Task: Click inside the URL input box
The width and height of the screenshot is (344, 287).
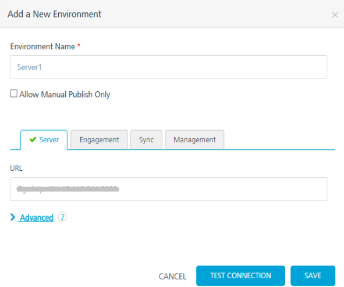Action: point(168,189)
